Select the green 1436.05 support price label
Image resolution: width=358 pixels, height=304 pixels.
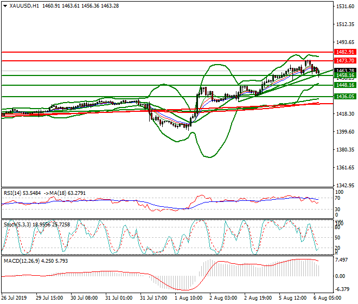click(345, 97)
